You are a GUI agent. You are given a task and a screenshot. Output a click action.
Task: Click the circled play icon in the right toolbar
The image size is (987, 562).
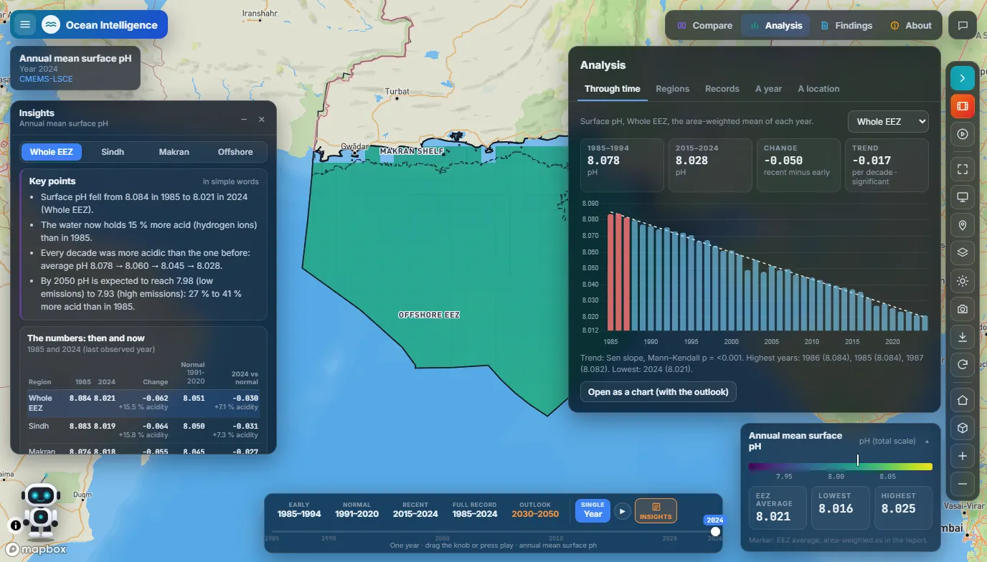point(963,134)
